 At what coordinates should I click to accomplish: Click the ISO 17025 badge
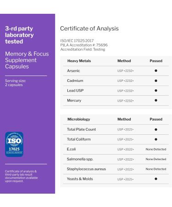pos(14,144)
